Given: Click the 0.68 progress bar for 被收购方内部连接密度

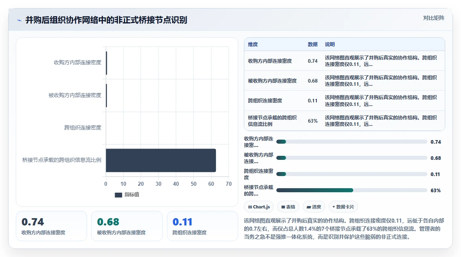Looking at the screenshot, I should click(352, 158).
